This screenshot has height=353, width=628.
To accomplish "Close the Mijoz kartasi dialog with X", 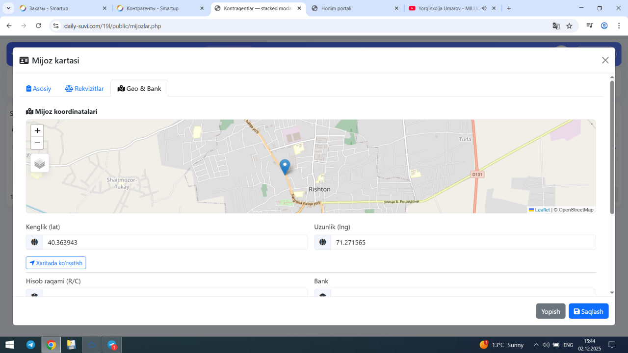I will click(605, 60).
